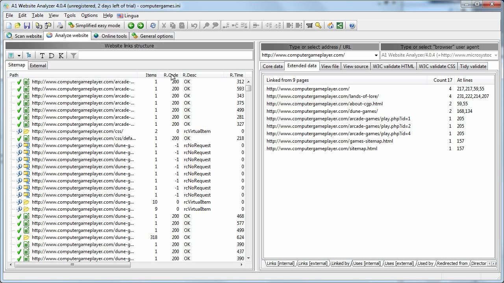Select the View source tab

(356, 66)
